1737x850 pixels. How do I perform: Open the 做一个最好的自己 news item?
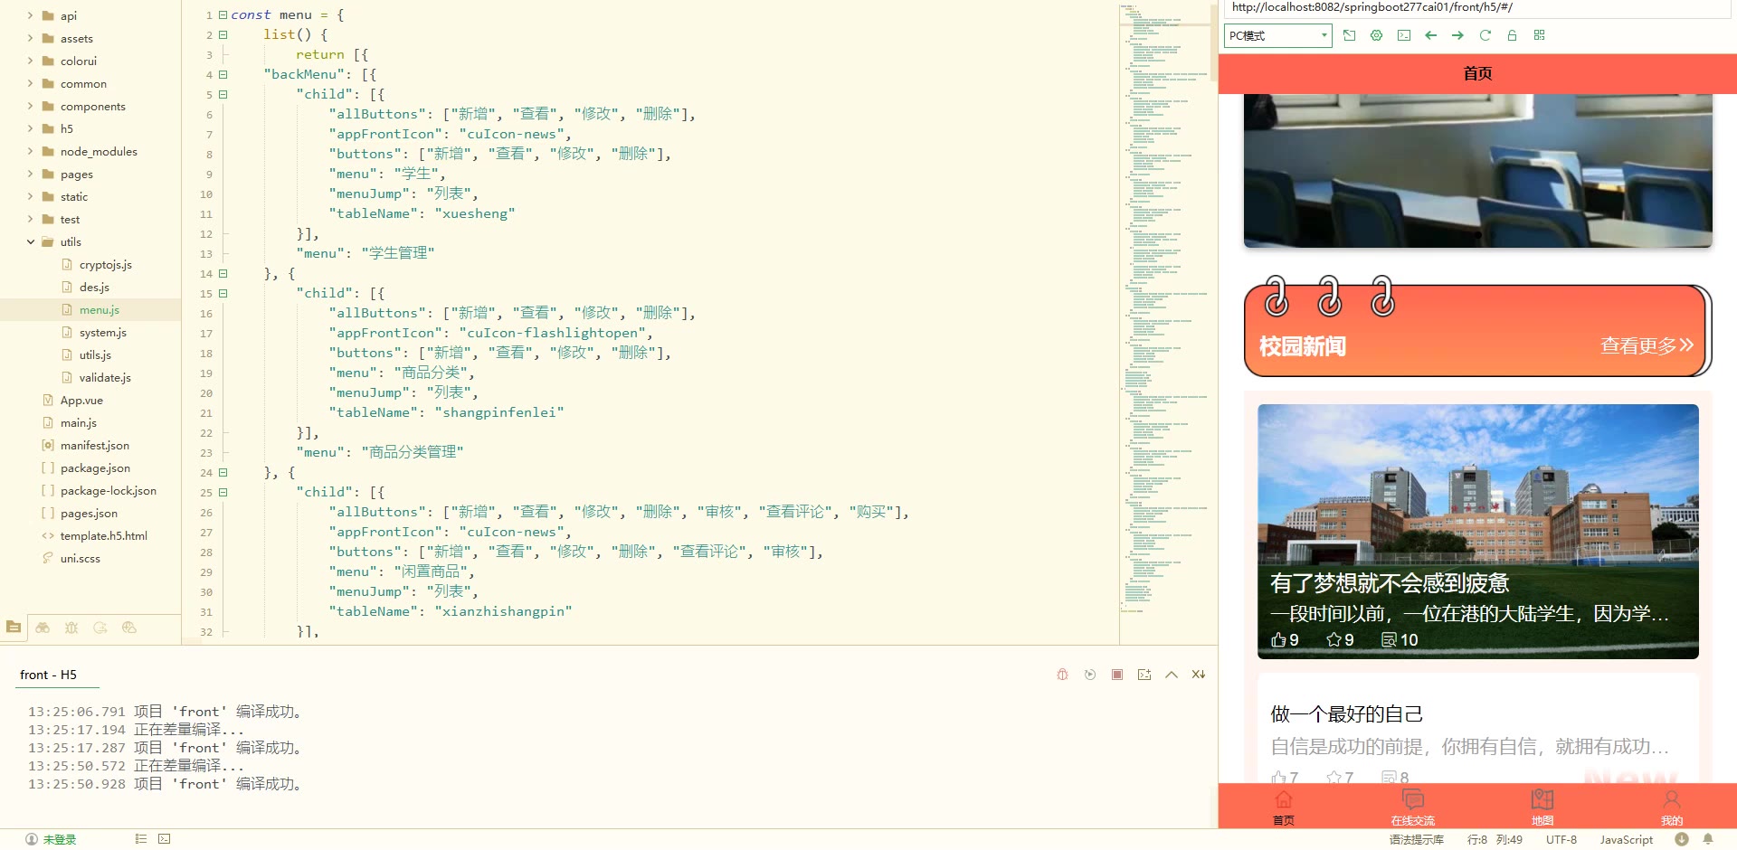[1477, 728]
